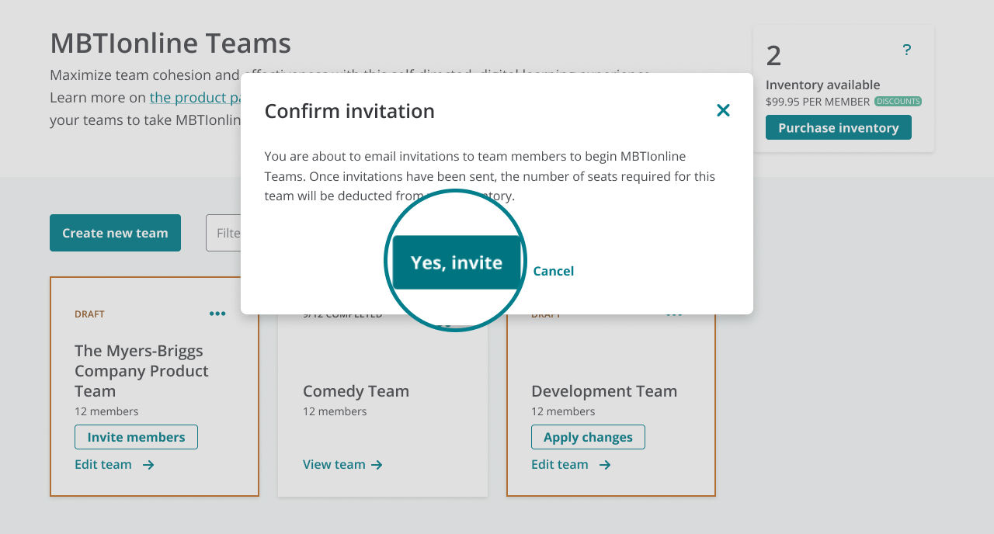The image size is (994, 534).
Task: Cancel the invitation confirmation
Action: click(x=553, y=271)
